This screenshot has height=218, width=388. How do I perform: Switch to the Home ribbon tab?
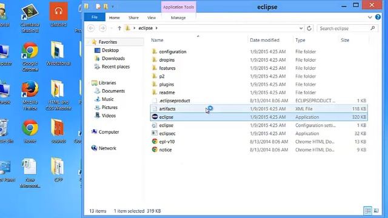(115, 18)
